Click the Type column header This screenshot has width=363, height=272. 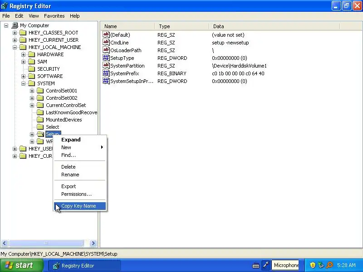pos(182,26)
